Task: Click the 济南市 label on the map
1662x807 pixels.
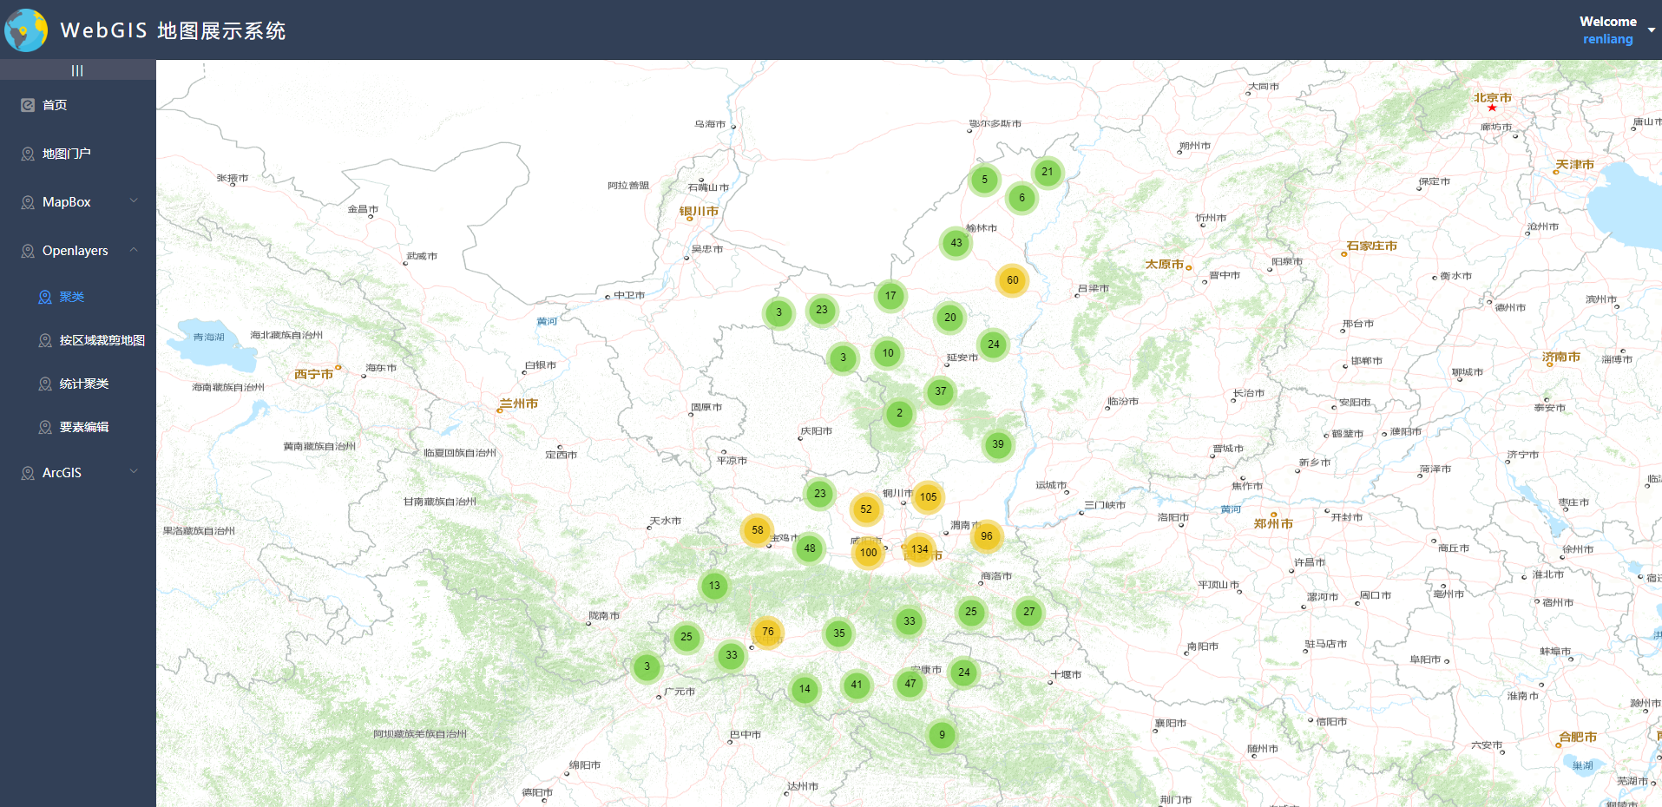Action: 1561,358
